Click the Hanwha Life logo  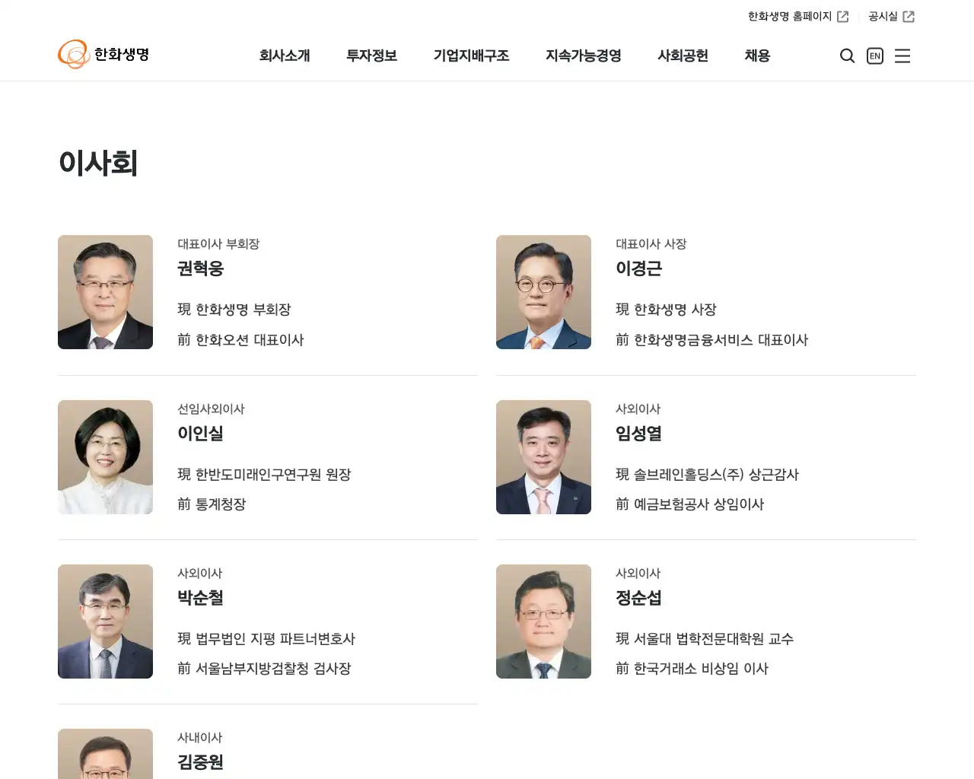pos(103,55)
